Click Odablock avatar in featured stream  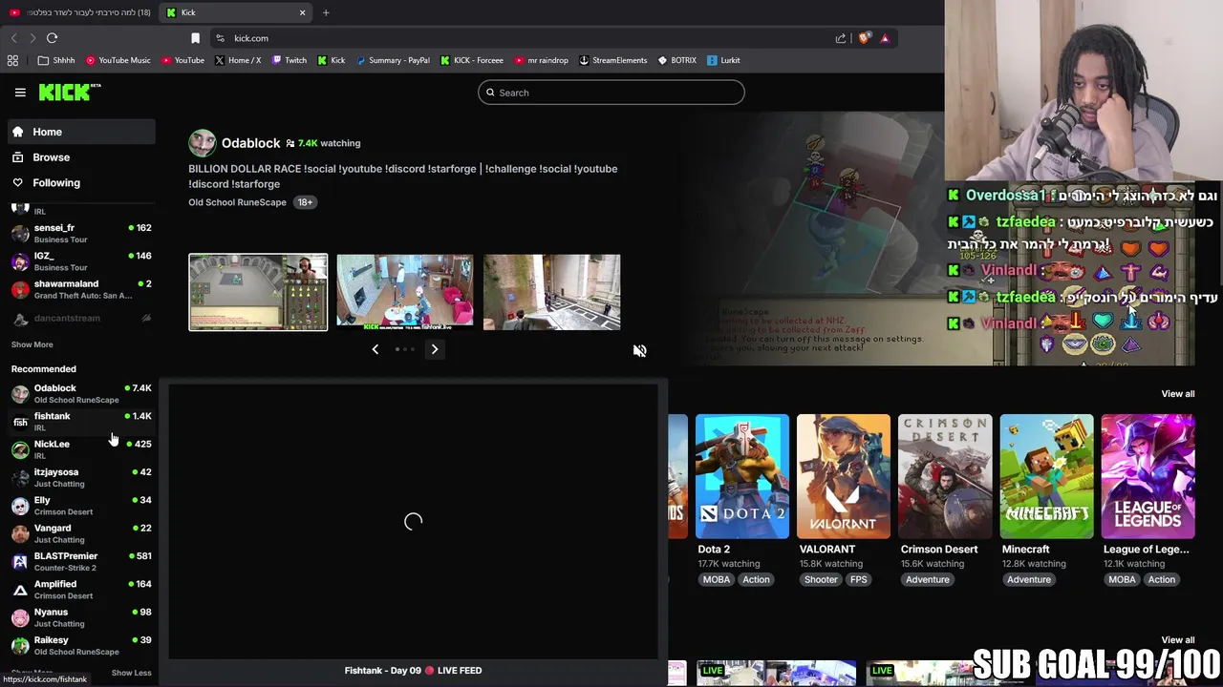point(202,143)
